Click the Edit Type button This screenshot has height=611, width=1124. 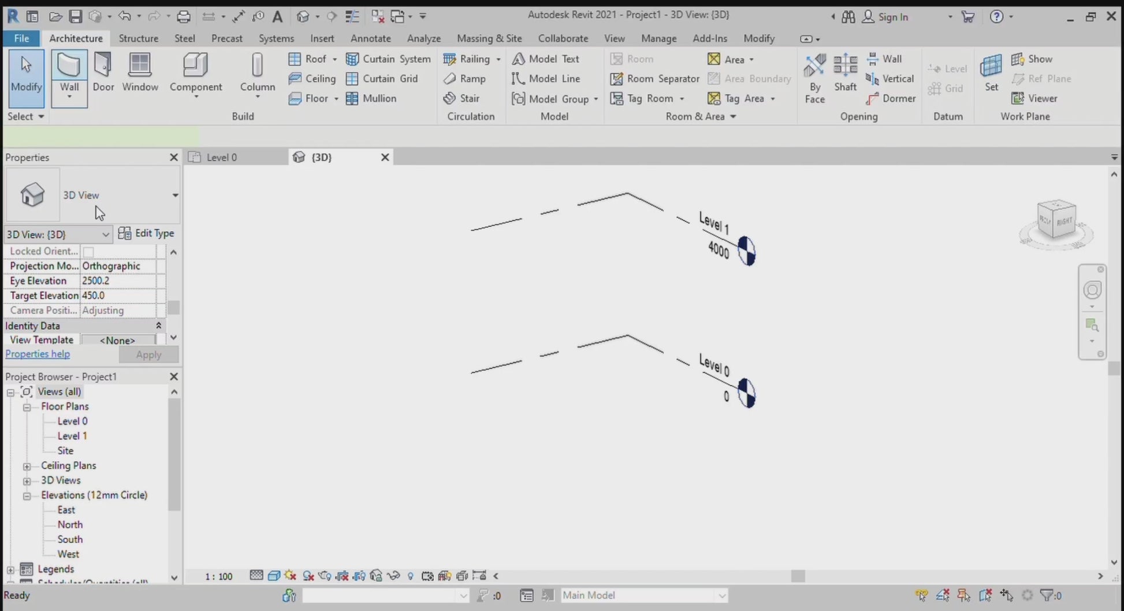coord(146,233)
